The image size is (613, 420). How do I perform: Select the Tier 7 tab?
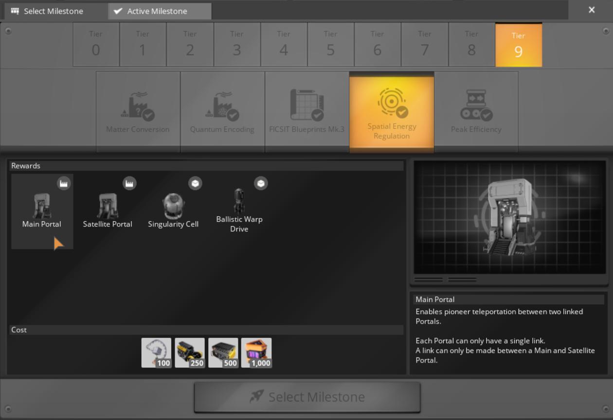pos(425,45)
